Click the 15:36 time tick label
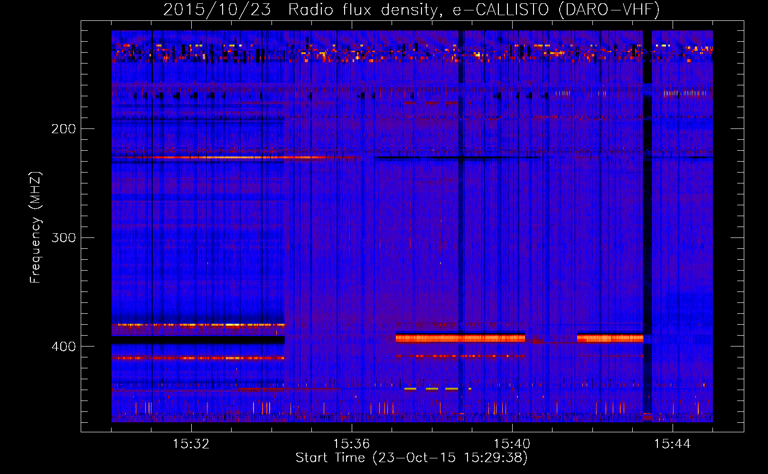The width and height of the screenshot is (768, 474). click(352, 444)
